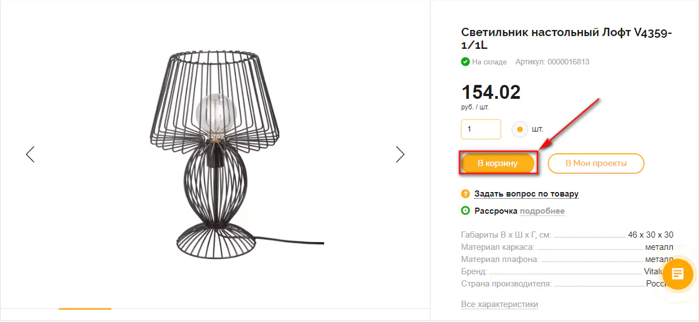The height and width of the screenshot is (322, 699).
Task: Click the green clock installment icon
Action: pyautogui.click(x=465, y=211)
